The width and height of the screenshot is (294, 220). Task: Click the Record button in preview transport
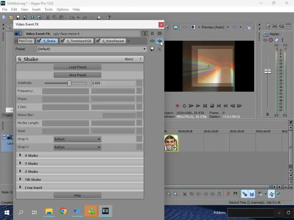[x=177, y=106]
